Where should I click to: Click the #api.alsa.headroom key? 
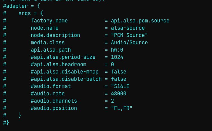click(x=58, y=65)
